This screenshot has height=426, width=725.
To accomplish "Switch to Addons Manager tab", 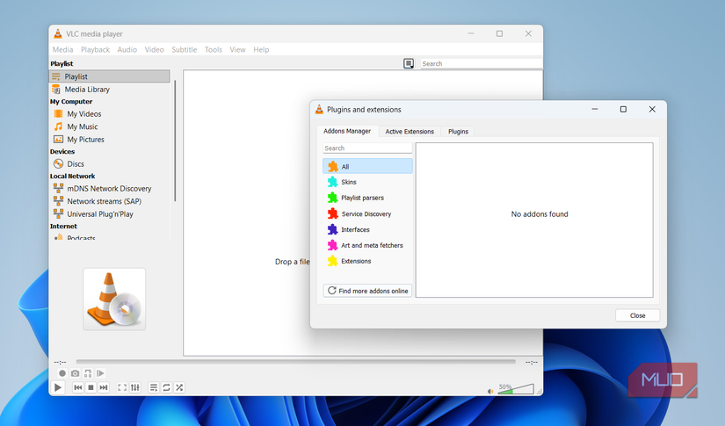I will (x=347, y=131).
